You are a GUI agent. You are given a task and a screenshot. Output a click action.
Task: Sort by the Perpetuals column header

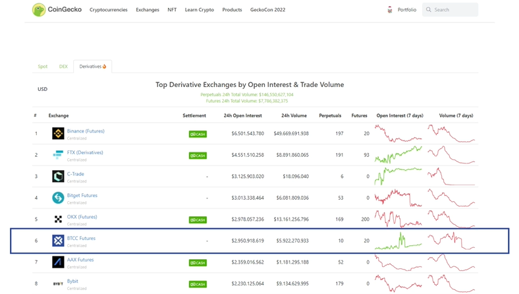click(330, 115)
